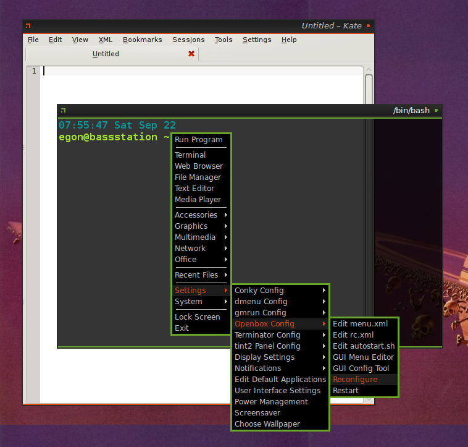468x447 pixels.
Task: Open the Sessions menu in Kate
Action: click(x=188, y=40)
